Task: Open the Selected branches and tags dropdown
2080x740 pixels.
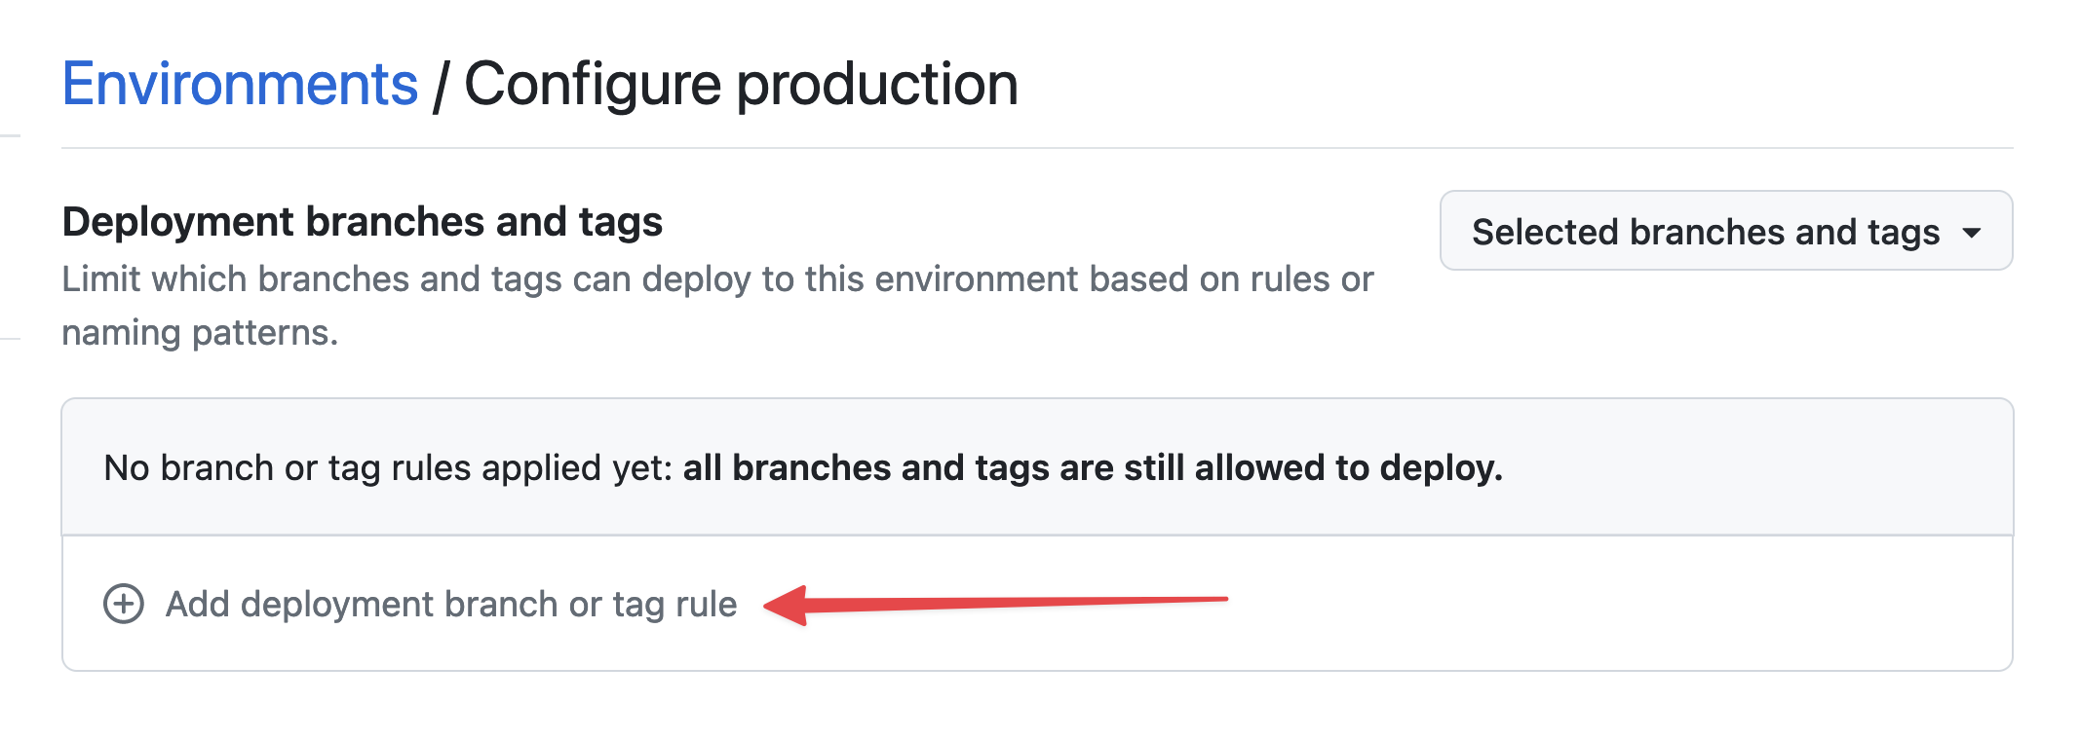Action: (x=1724, y=232)
